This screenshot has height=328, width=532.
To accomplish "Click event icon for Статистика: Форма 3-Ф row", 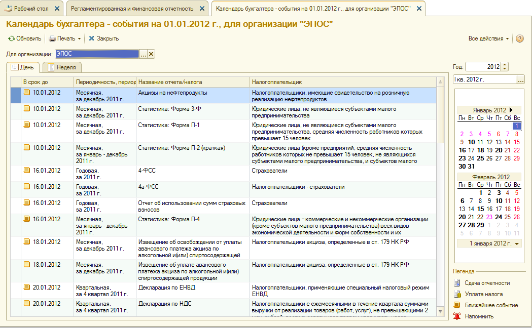I will tap(27, 109).
